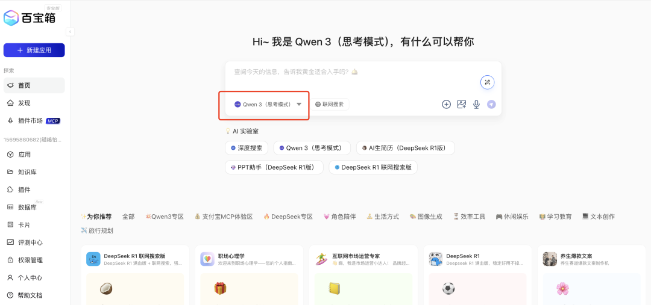
Task: Switch to the 全部 tab
Action: click(x=128, y=217)
